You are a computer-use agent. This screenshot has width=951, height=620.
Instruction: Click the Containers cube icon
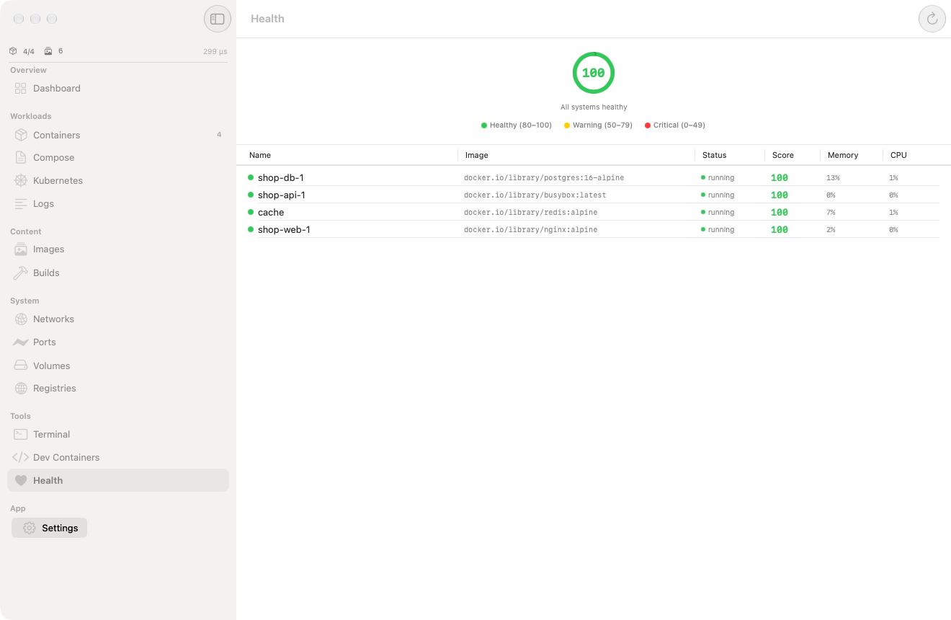click(20, 135)
